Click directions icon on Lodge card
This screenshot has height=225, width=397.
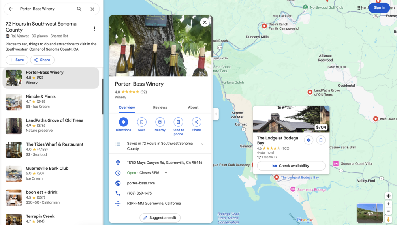(309, 140)
